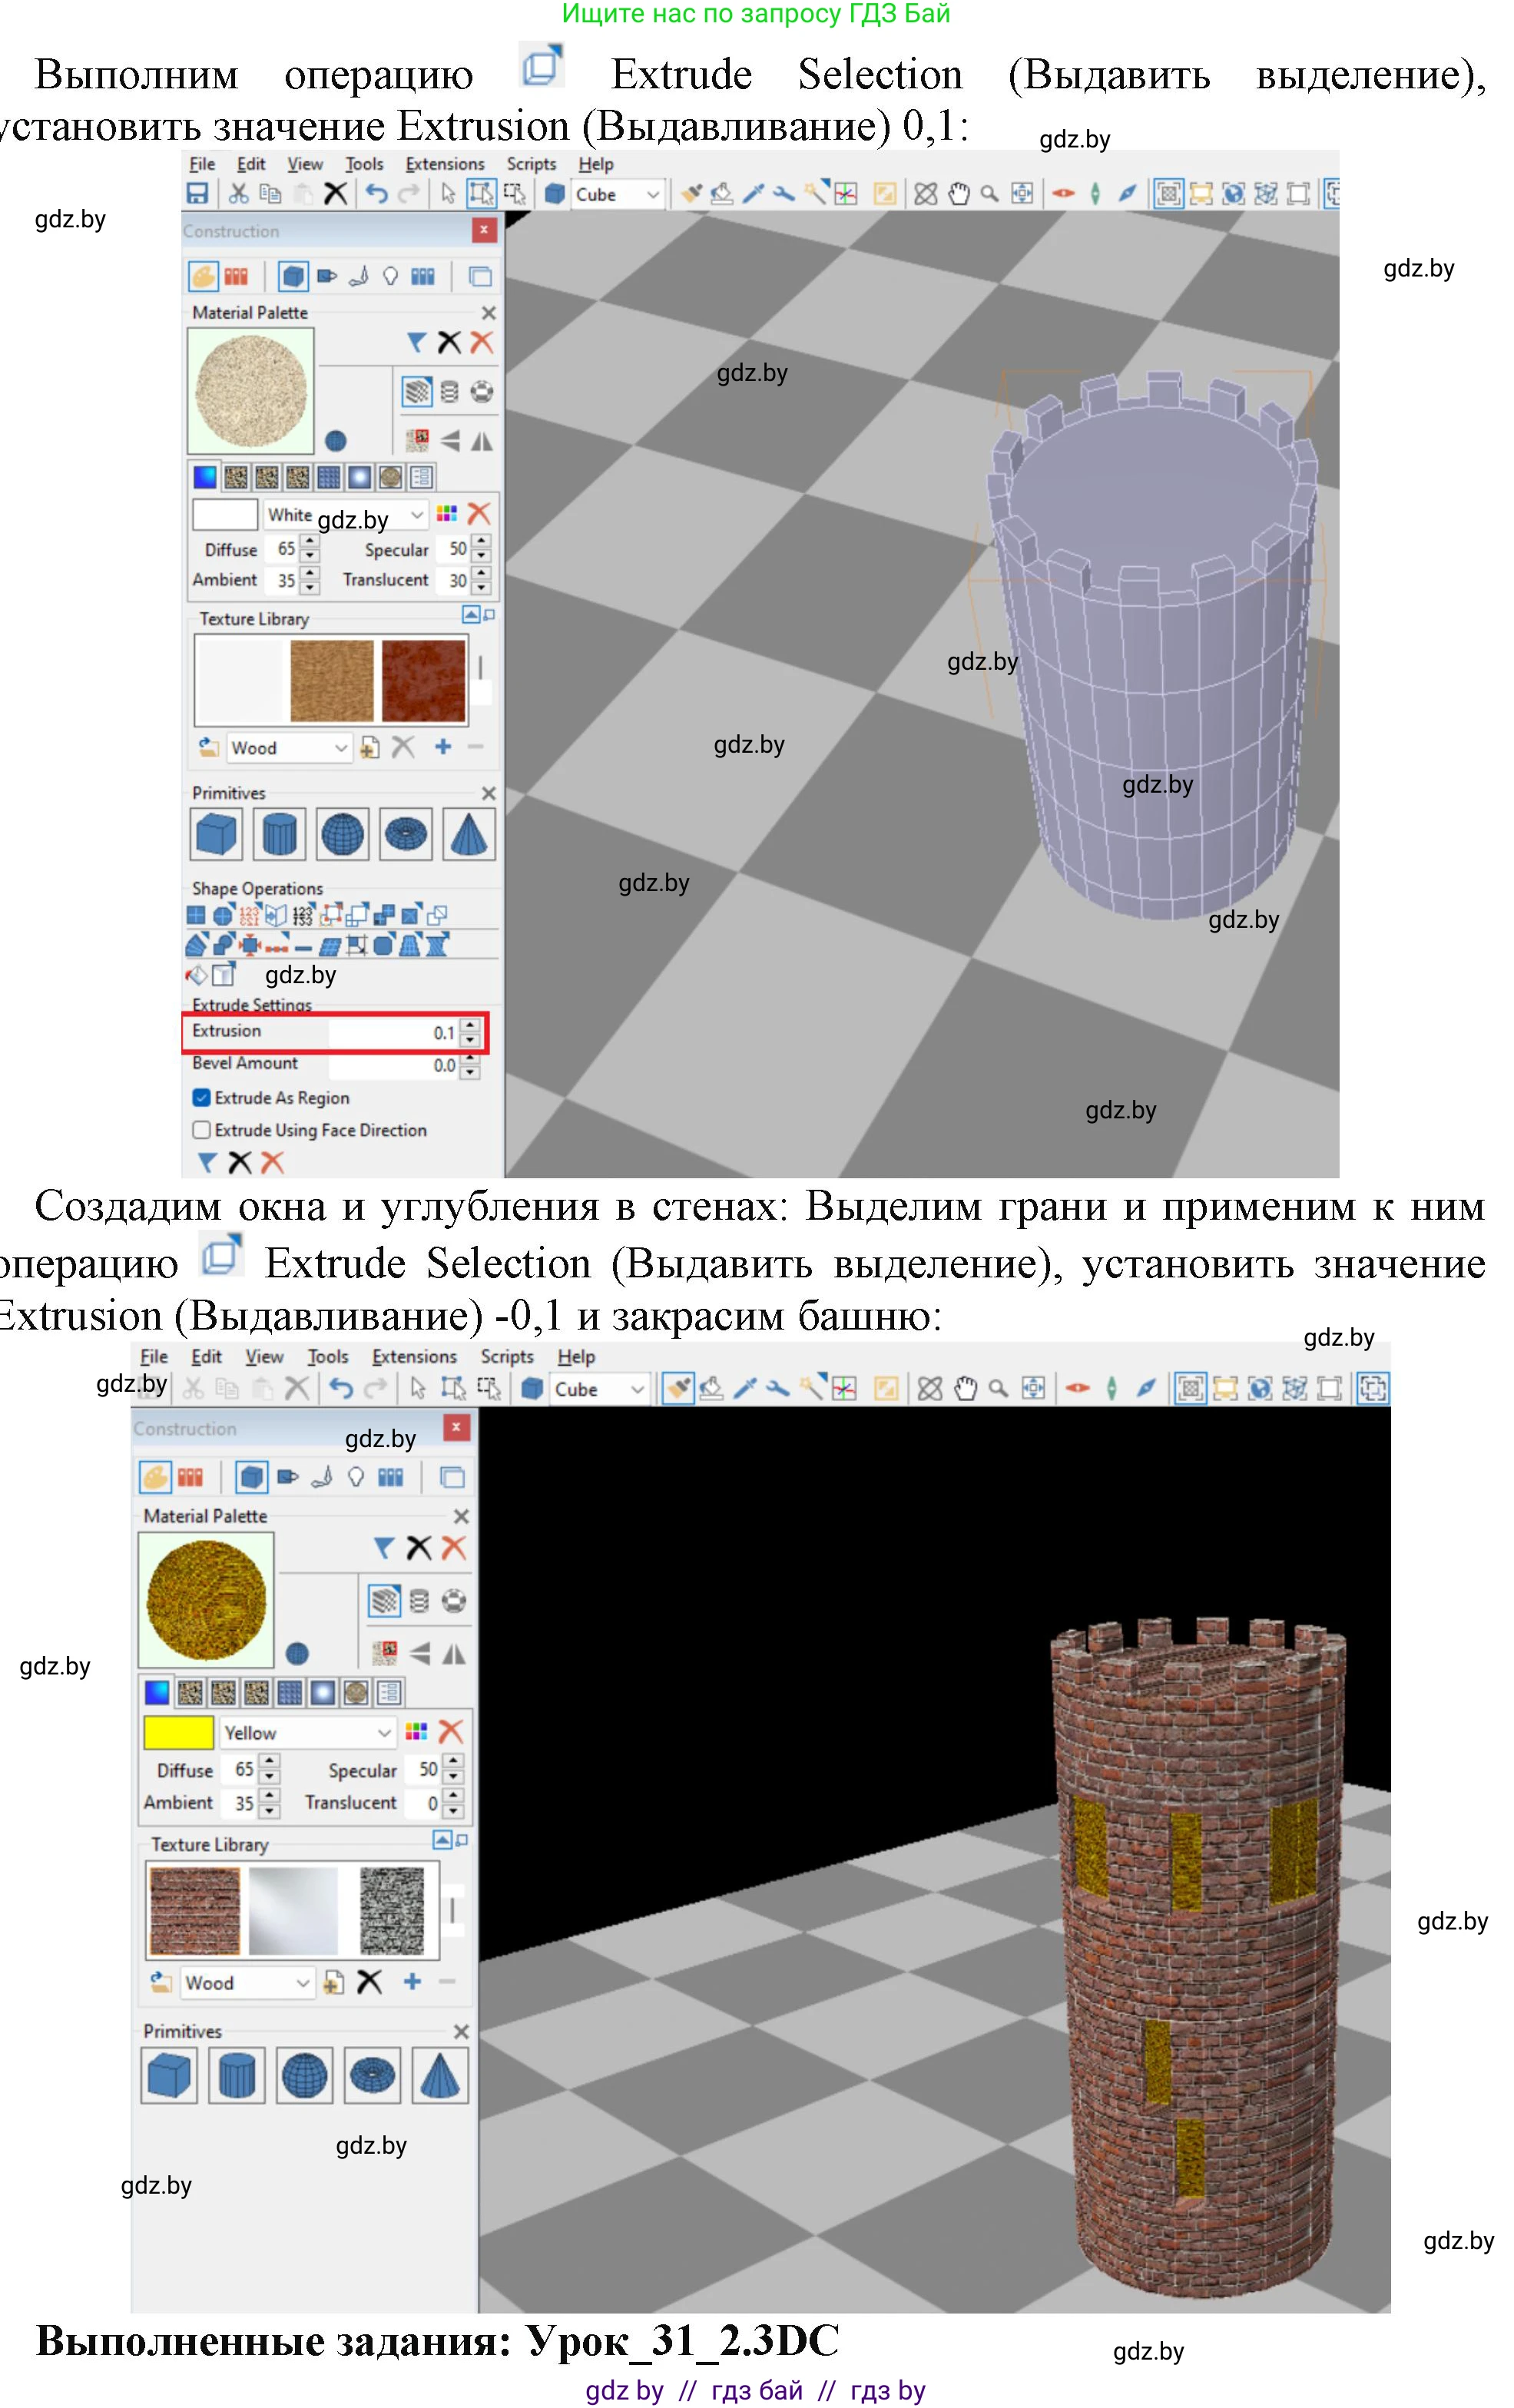Select the Cylinder primitive in upper panel
This screenshot has width=1514, height=2408.
(279, 834)
